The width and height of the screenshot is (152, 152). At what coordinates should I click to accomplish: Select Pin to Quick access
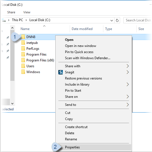point(79,52)
